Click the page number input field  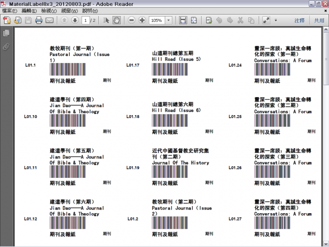click(86, 20)
